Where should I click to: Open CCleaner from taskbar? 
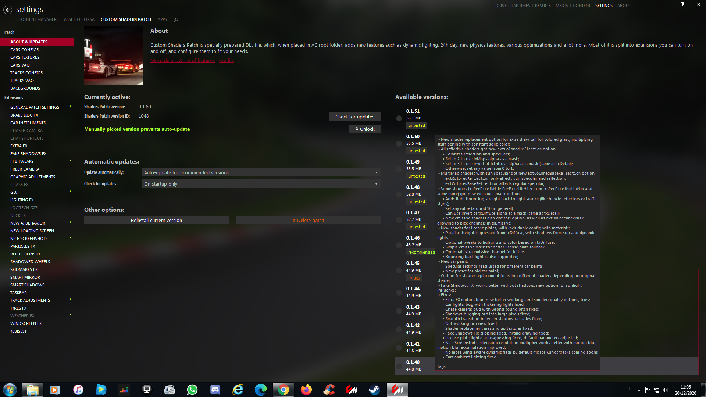coord(329,390)
